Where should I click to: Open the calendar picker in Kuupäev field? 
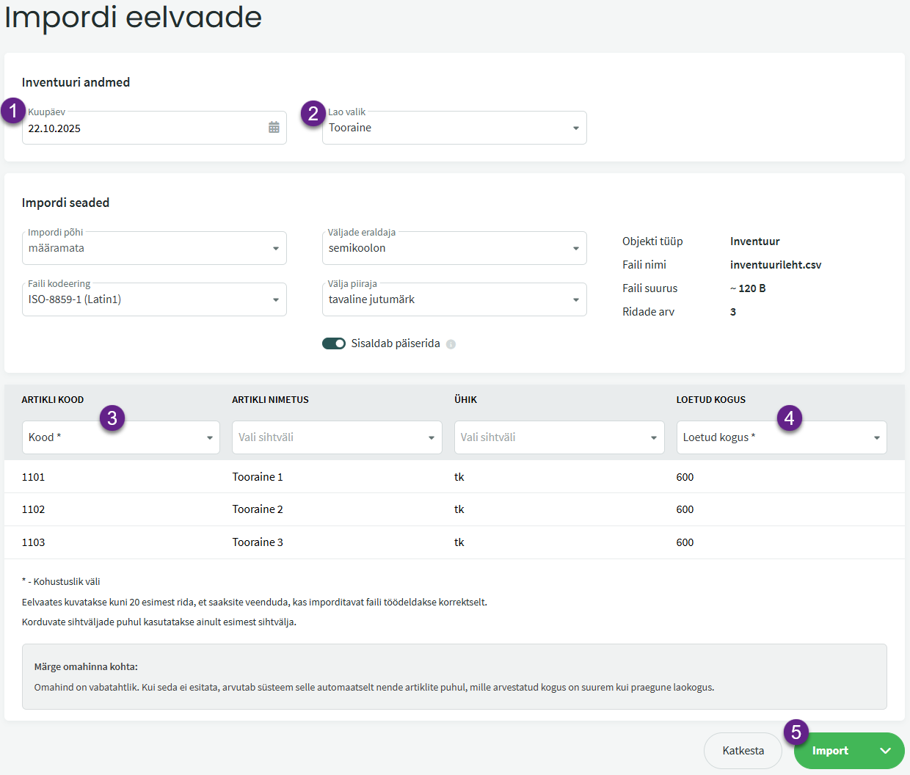(274, 128)
